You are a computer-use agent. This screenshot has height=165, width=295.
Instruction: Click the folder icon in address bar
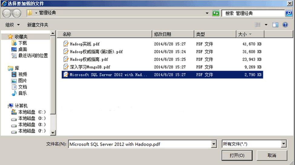[30, 13]
